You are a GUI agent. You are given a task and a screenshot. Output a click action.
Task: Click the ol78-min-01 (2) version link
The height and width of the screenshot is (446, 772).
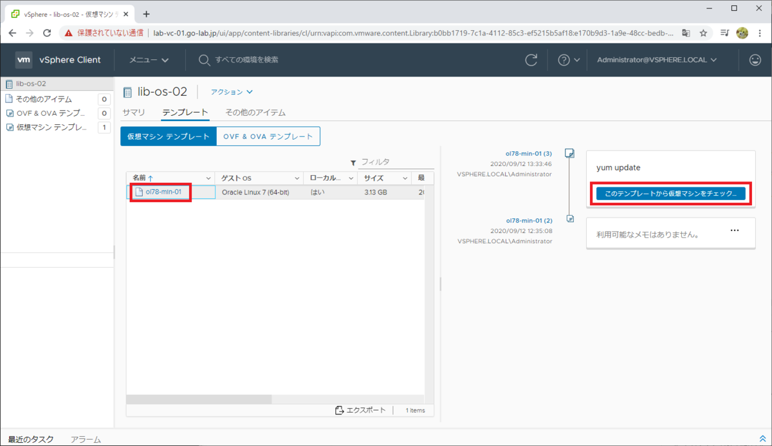coord(529,220)
